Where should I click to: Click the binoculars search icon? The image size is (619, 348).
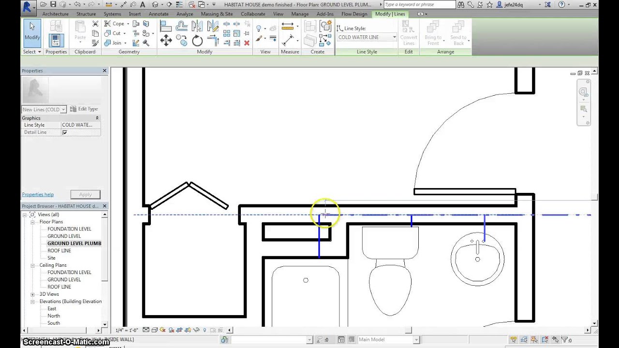pos(461,4)
